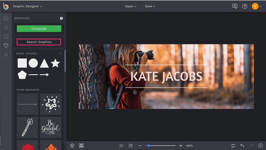This screenshot has height=150, width=266.
Task: Open the Graphics heart icon tab
Action: click(x=6, y=46)
